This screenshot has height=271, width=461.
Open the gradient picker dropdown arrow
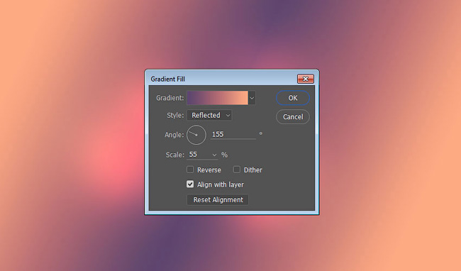click(x=252, y=98)
